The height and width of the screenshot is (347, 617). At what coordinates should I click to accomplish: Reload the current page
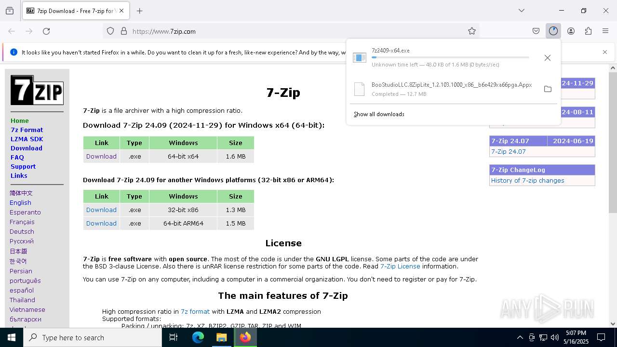(46, 31)
